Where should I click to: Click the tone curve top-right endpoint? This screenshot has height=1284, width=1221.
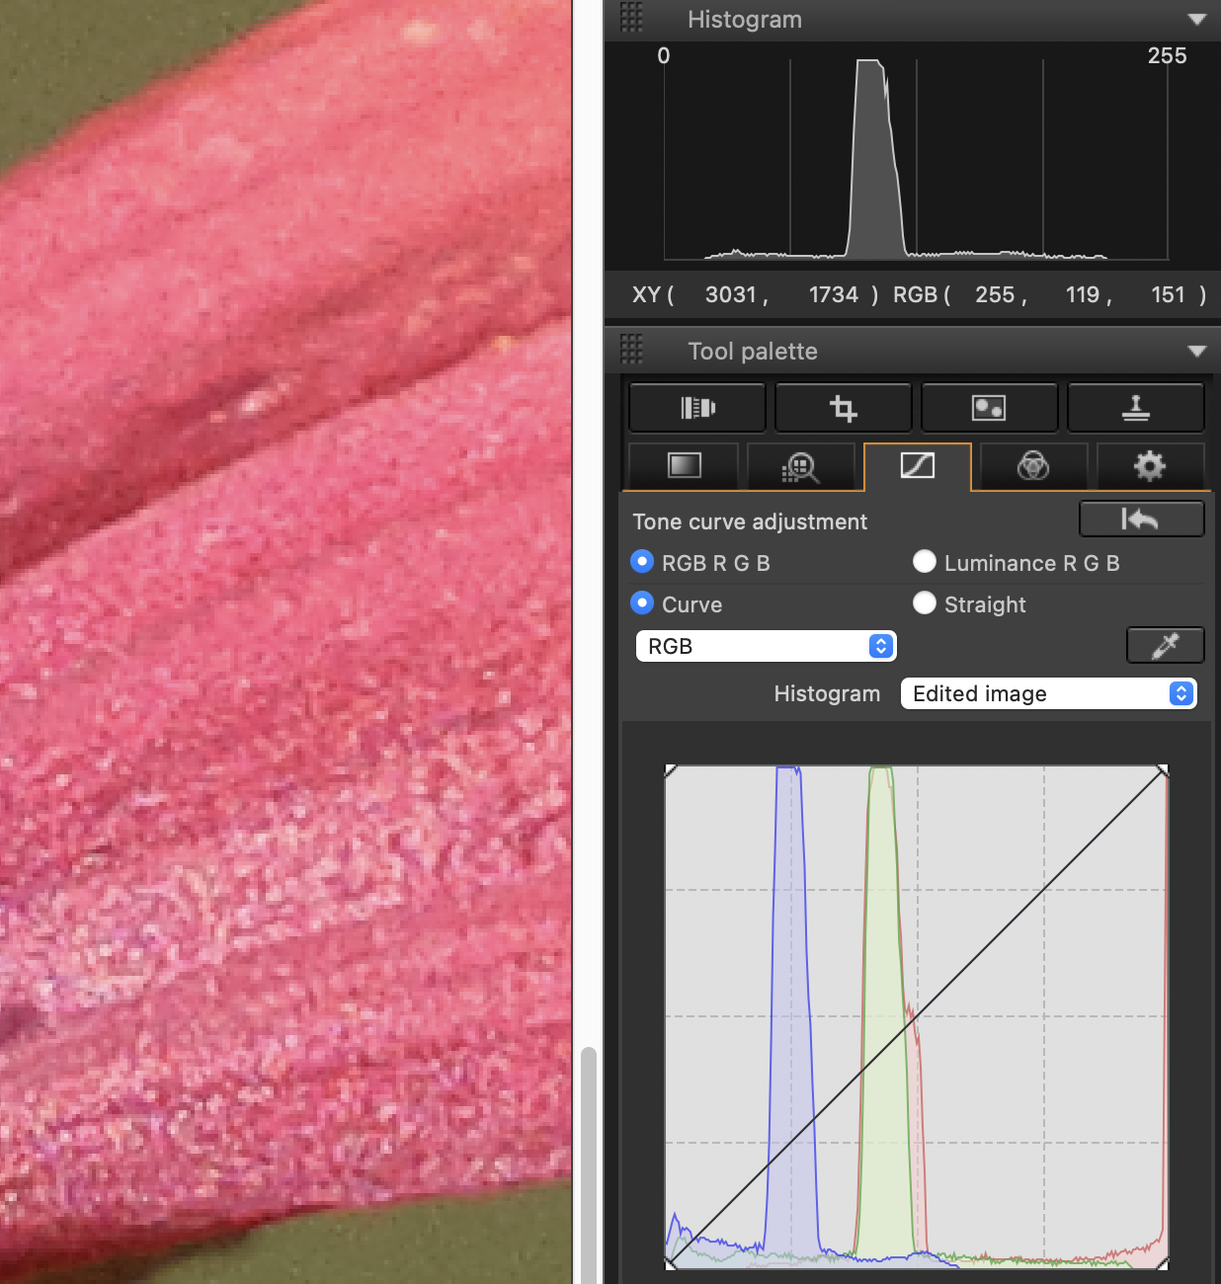[1163, 770]
